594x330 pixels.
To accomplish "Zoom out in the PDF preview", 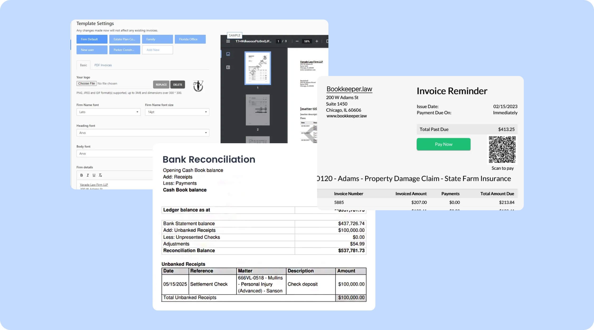I will tap(297, 41).
